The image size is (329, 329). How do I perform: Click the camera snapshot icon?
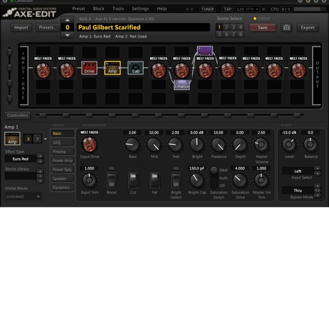pos(286,28)
